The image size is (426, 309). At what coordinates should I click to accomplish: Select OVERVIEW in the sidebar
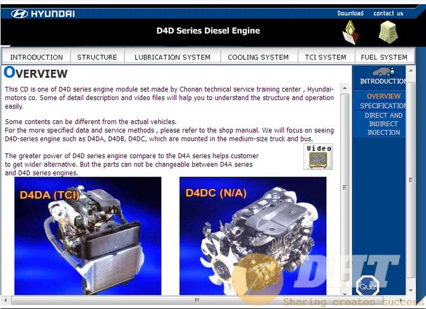[x=383, y=96]
